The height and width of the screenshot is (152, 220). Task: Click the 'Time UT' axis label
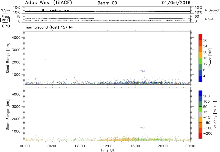tap(108, 150)
